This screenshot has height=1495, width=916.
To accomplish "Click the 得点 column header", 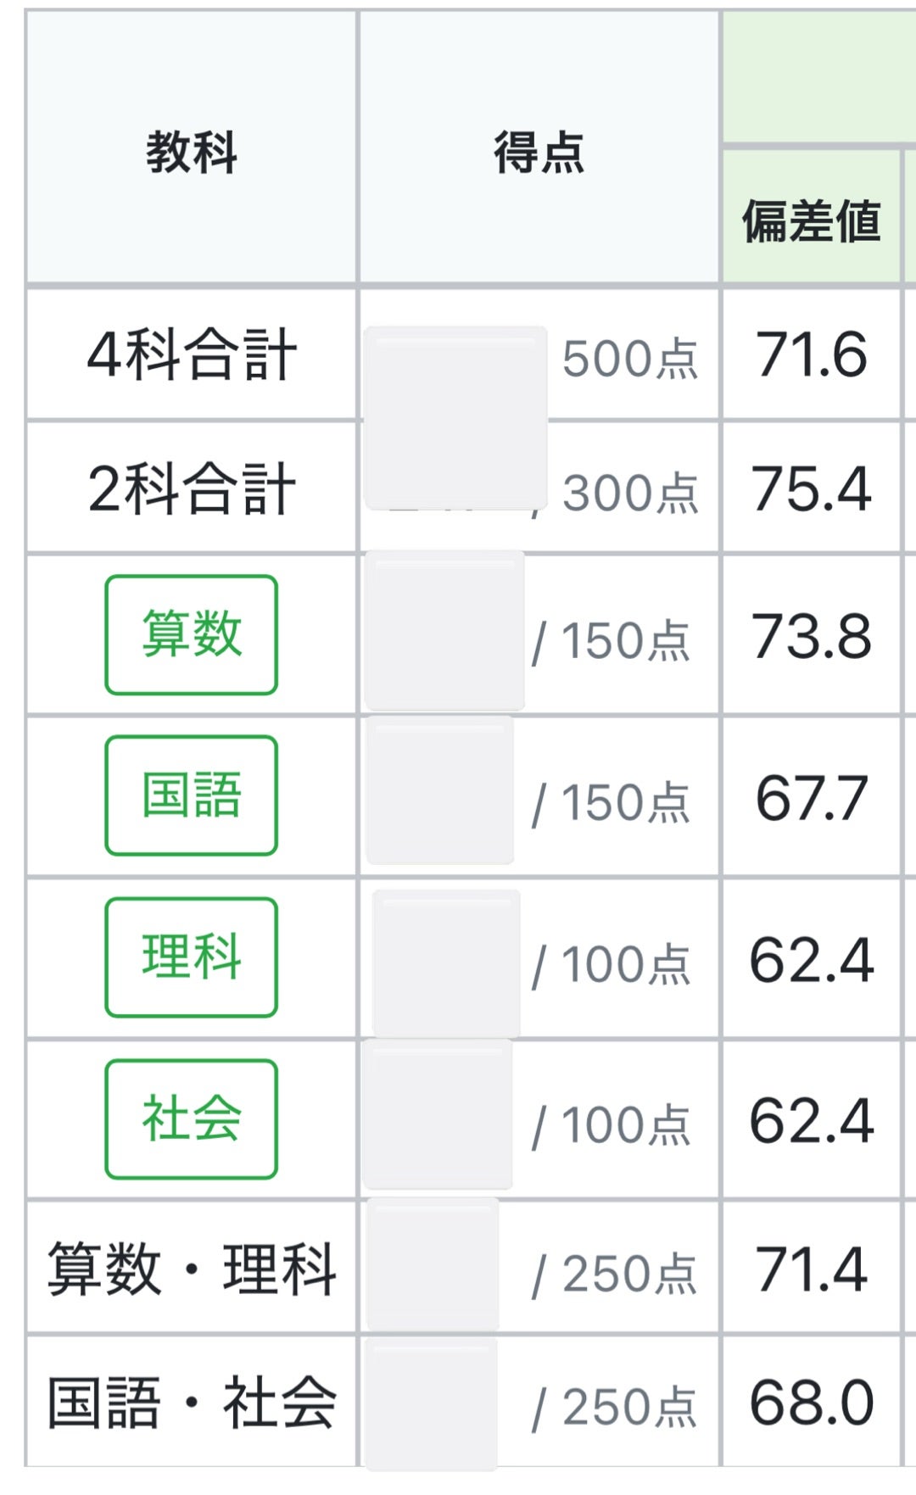I will pos(539,153).
